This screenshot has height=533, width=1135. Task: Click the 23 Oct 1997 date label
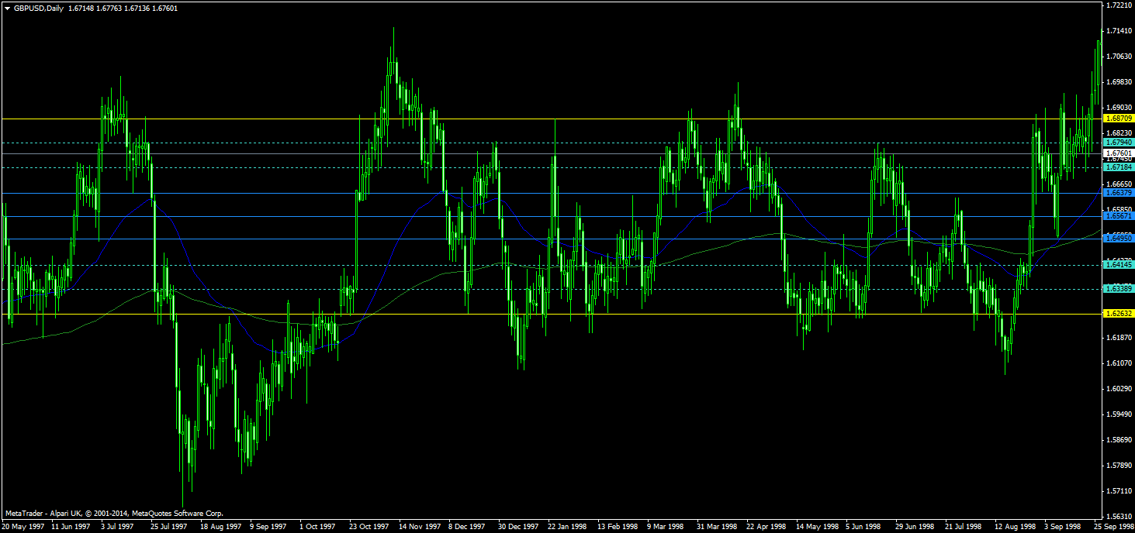click(369, 526)
